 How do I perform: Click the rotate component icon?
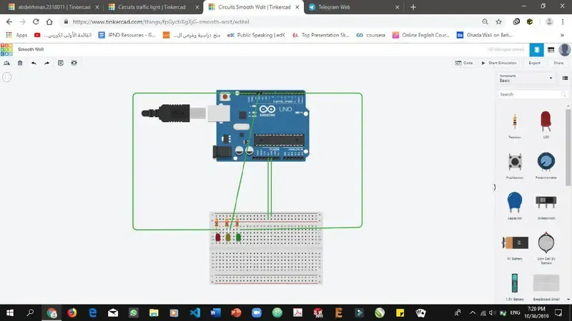tap(6, 63)
